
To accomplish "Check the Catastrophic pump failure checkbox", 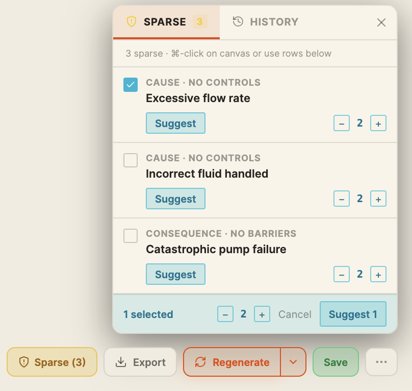I will tap(131, 236).
